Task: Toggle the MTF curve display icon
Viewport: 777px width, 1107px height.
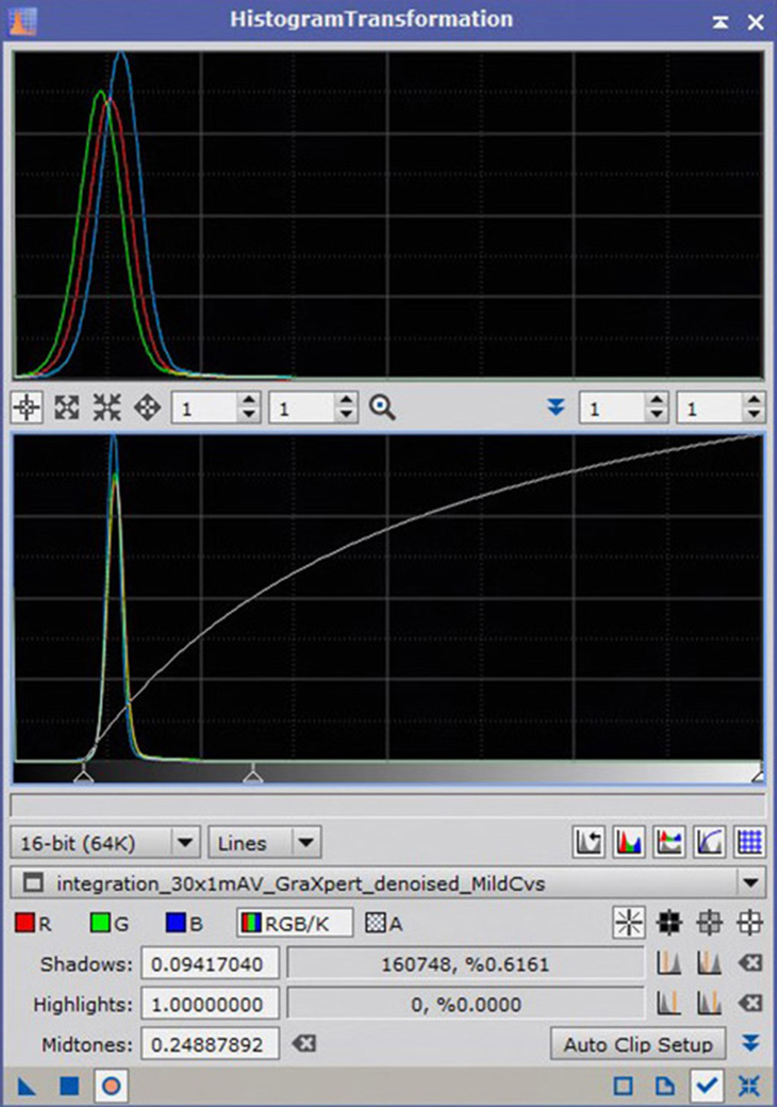Action: [x=709, y=842]
